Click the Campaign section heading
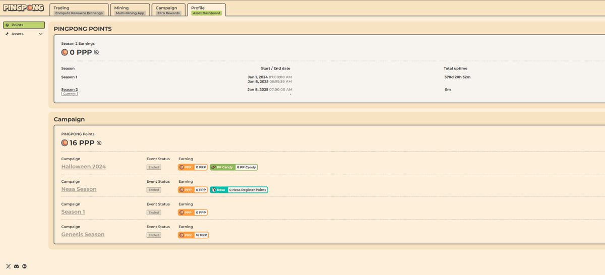The width and height of the screenshot is (605, 275). tap(69, 119)
